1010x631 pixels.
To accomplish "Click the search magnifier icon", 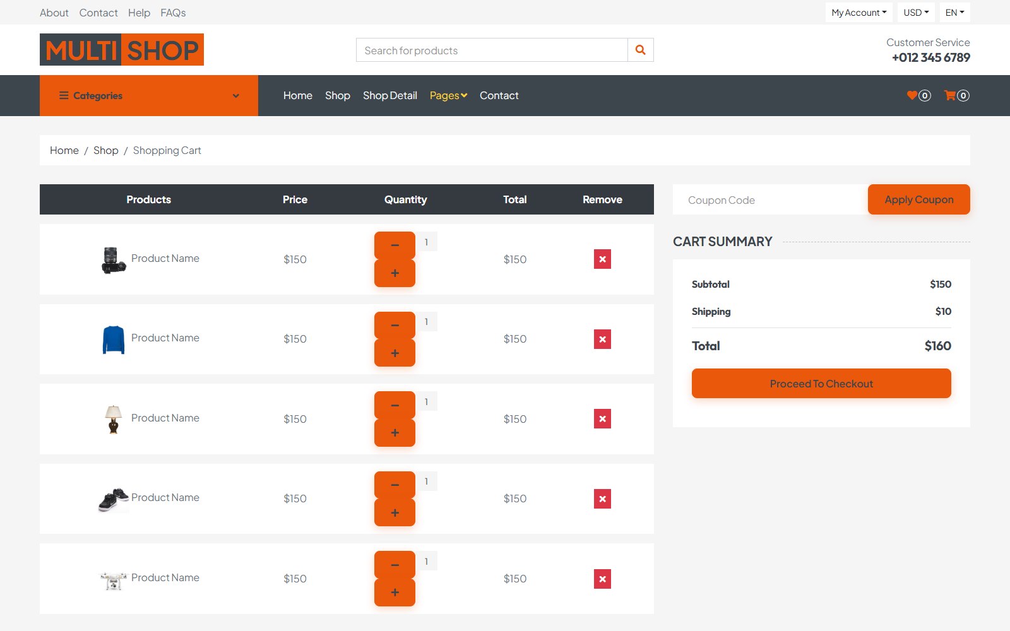I will [640, 50].
